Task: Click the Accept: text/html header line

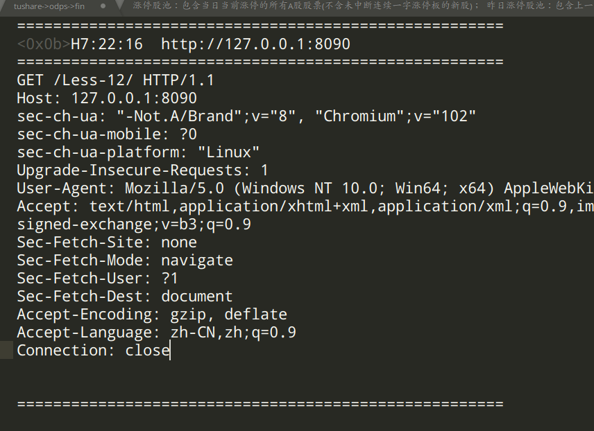Action: pos(305,206)
